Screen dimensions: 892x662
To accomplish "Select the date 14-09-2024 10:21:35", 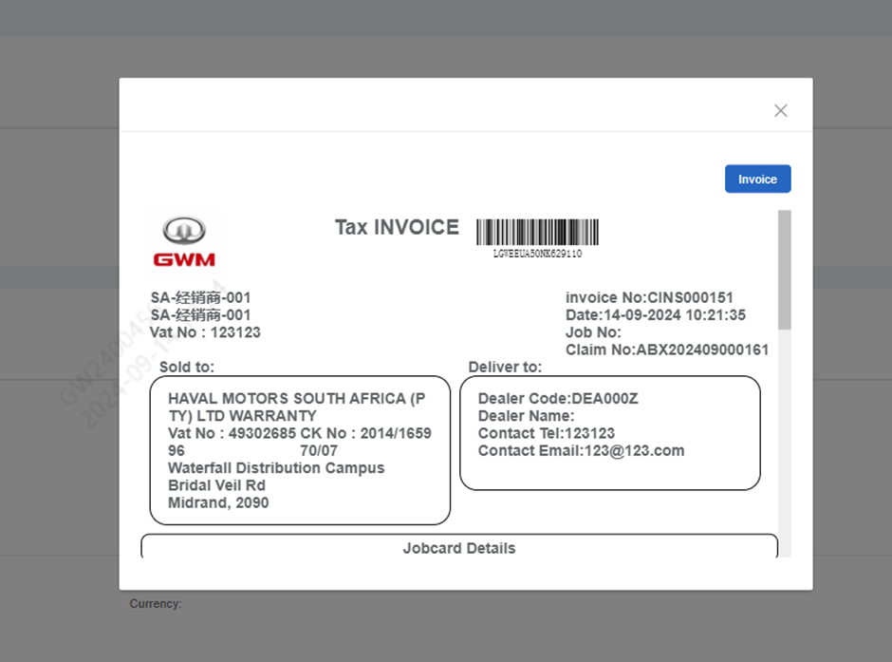I will click(x=674, y=315).
